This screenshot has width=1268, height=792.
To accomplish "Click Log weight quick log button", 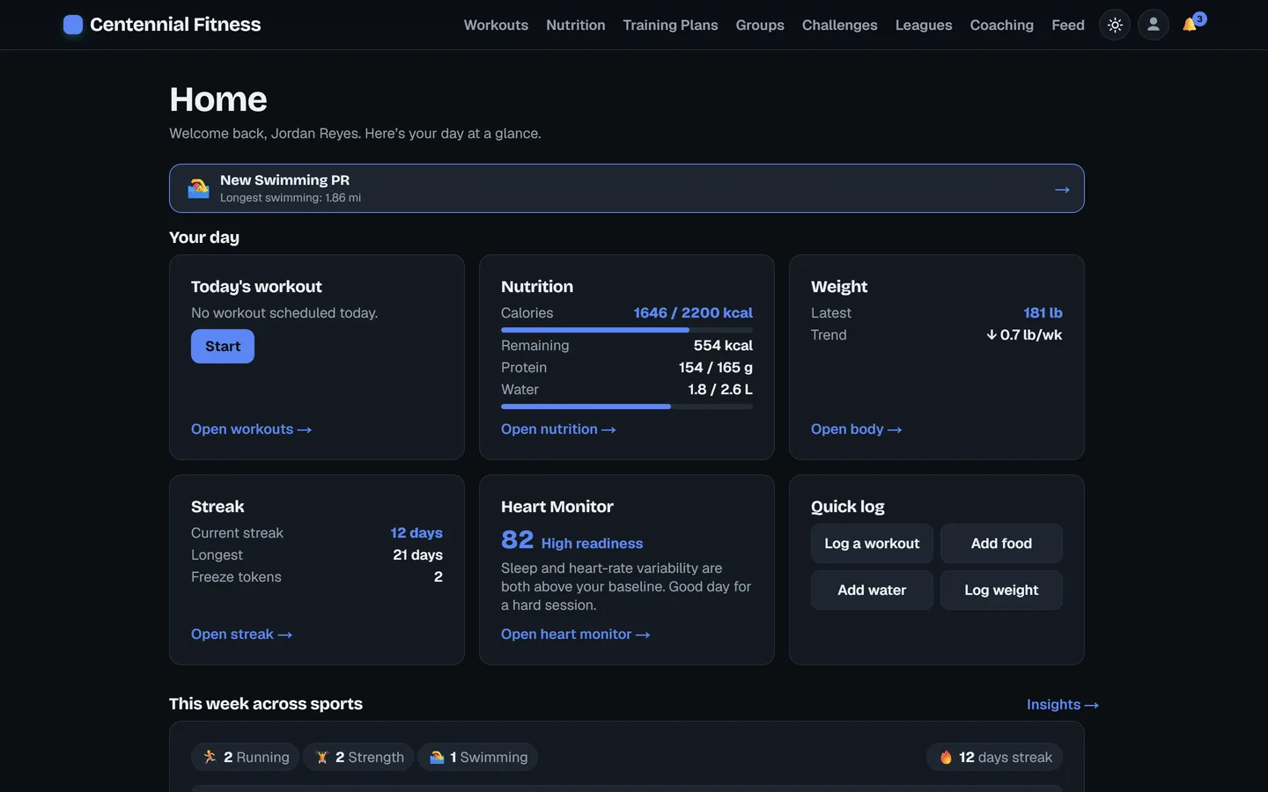I will click(x=1001, y=590).
